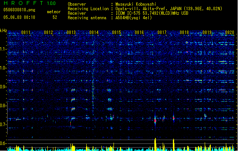Click the 0.6 frequency axis label
The height and width of the screenshot is (151, 238).
tap(3, 143)
